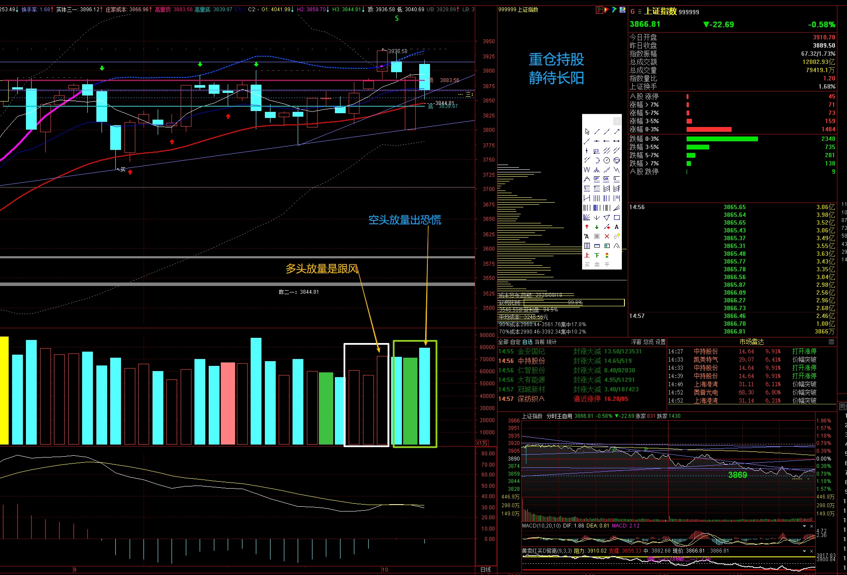Open 设置 settings for the alert list
The width and height of the screenshot is (847, 575).
[660, 342]
